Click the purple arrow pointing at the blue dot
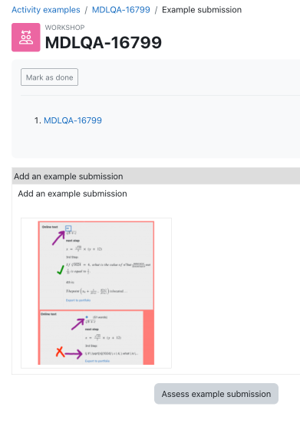This screenshot has width=300, height=423. (77, 324)
